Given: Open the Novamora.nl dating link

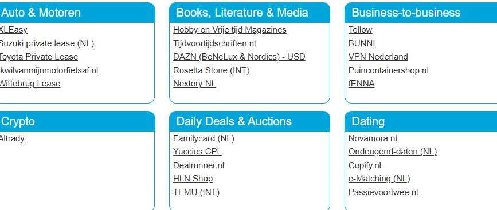Looking at the screenshot, I should [373, 138].
